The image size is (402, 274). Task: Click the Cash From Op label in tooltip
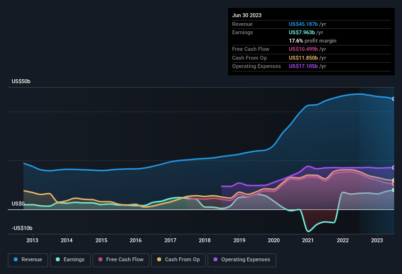click(x=249, y=58)
